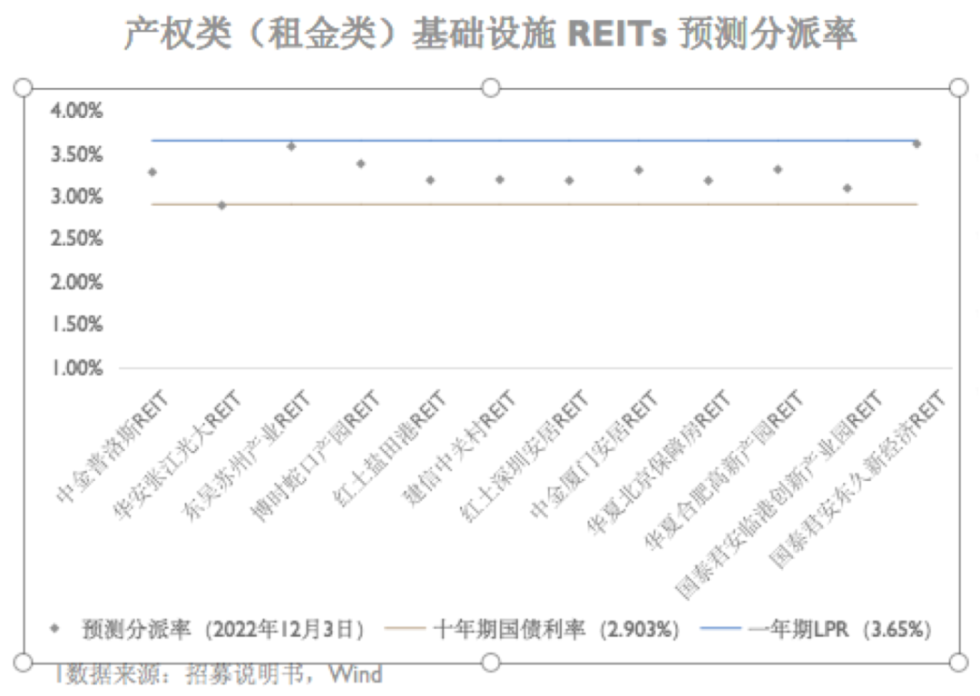Click the top-left resize handle of chart

coord(24,88)
